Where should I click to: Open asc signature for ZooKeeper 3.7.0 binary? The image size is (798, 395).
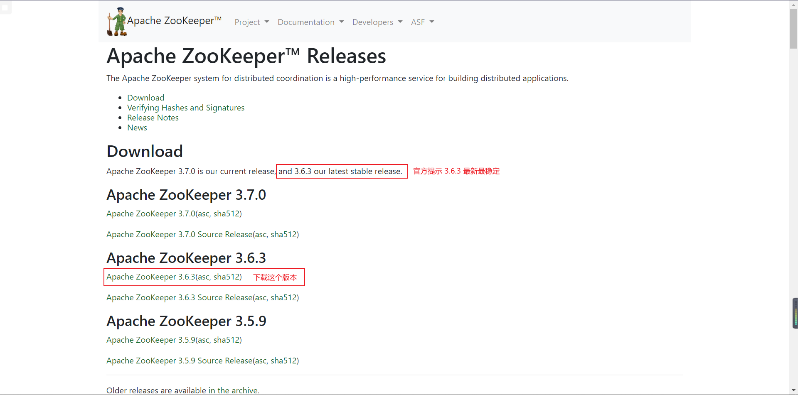pyautogui.click(x=203, y=213)
